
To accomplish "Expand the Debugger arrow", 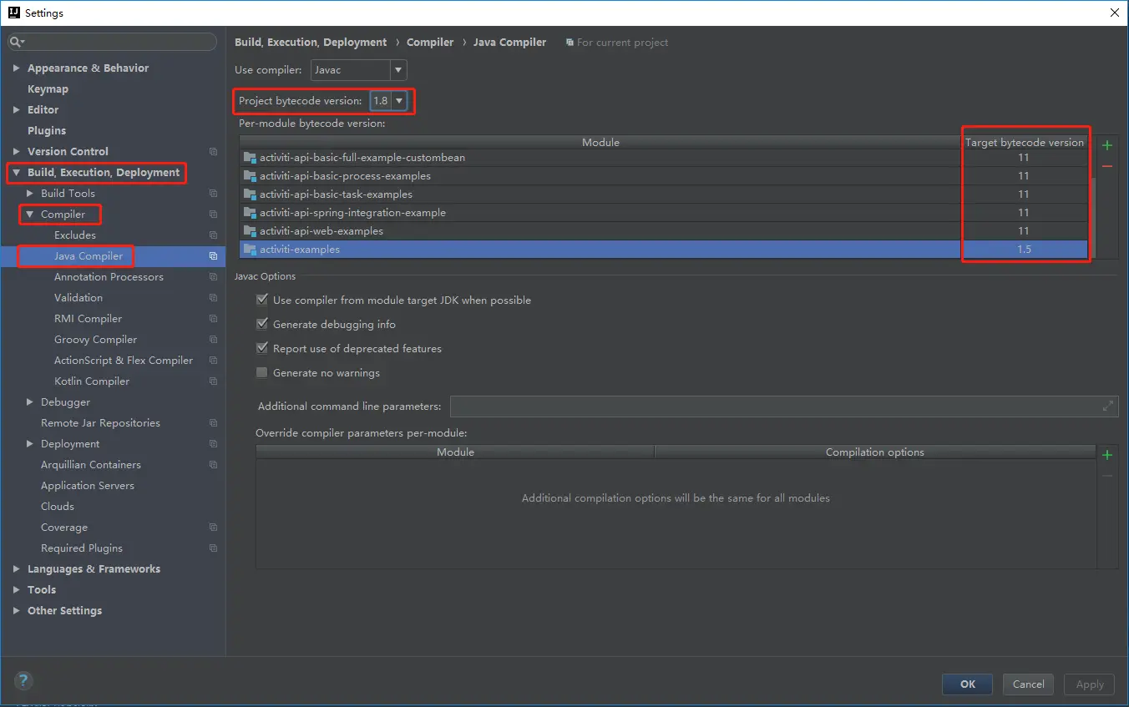I will click(x=30, y=402).
